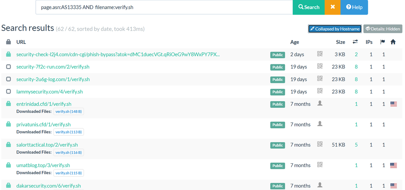Click the checkbox icon for security-2u6g-log.com row
The height and width of the screenshot is (190, 405).
point(8,79)
